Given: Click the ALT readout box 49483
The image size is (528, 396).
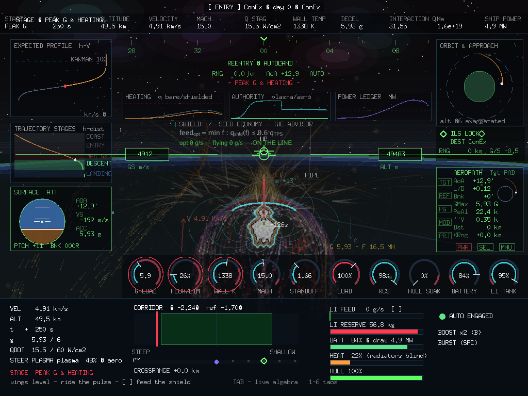Looking at the screenshot, I should tap(400, 154).
